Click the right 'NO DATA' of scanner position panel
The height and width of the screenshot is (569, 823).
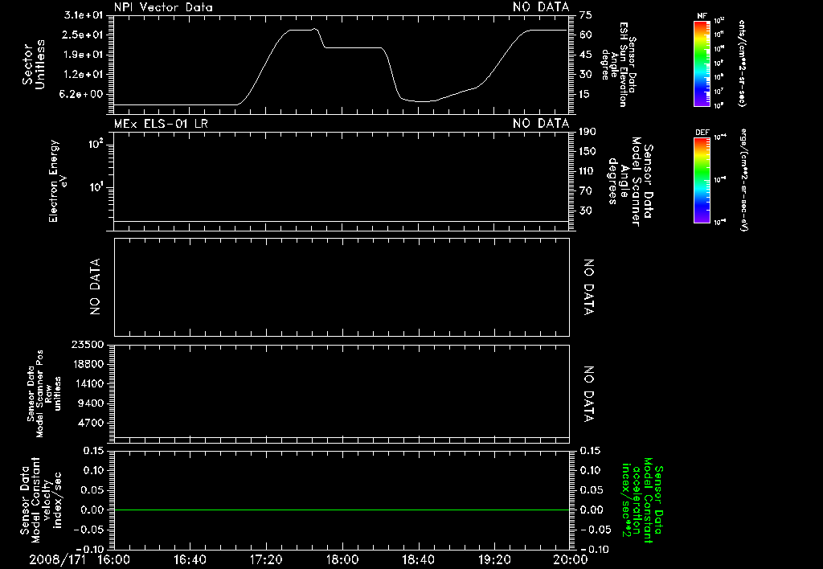pyautogui.click(x=588, y=395)
